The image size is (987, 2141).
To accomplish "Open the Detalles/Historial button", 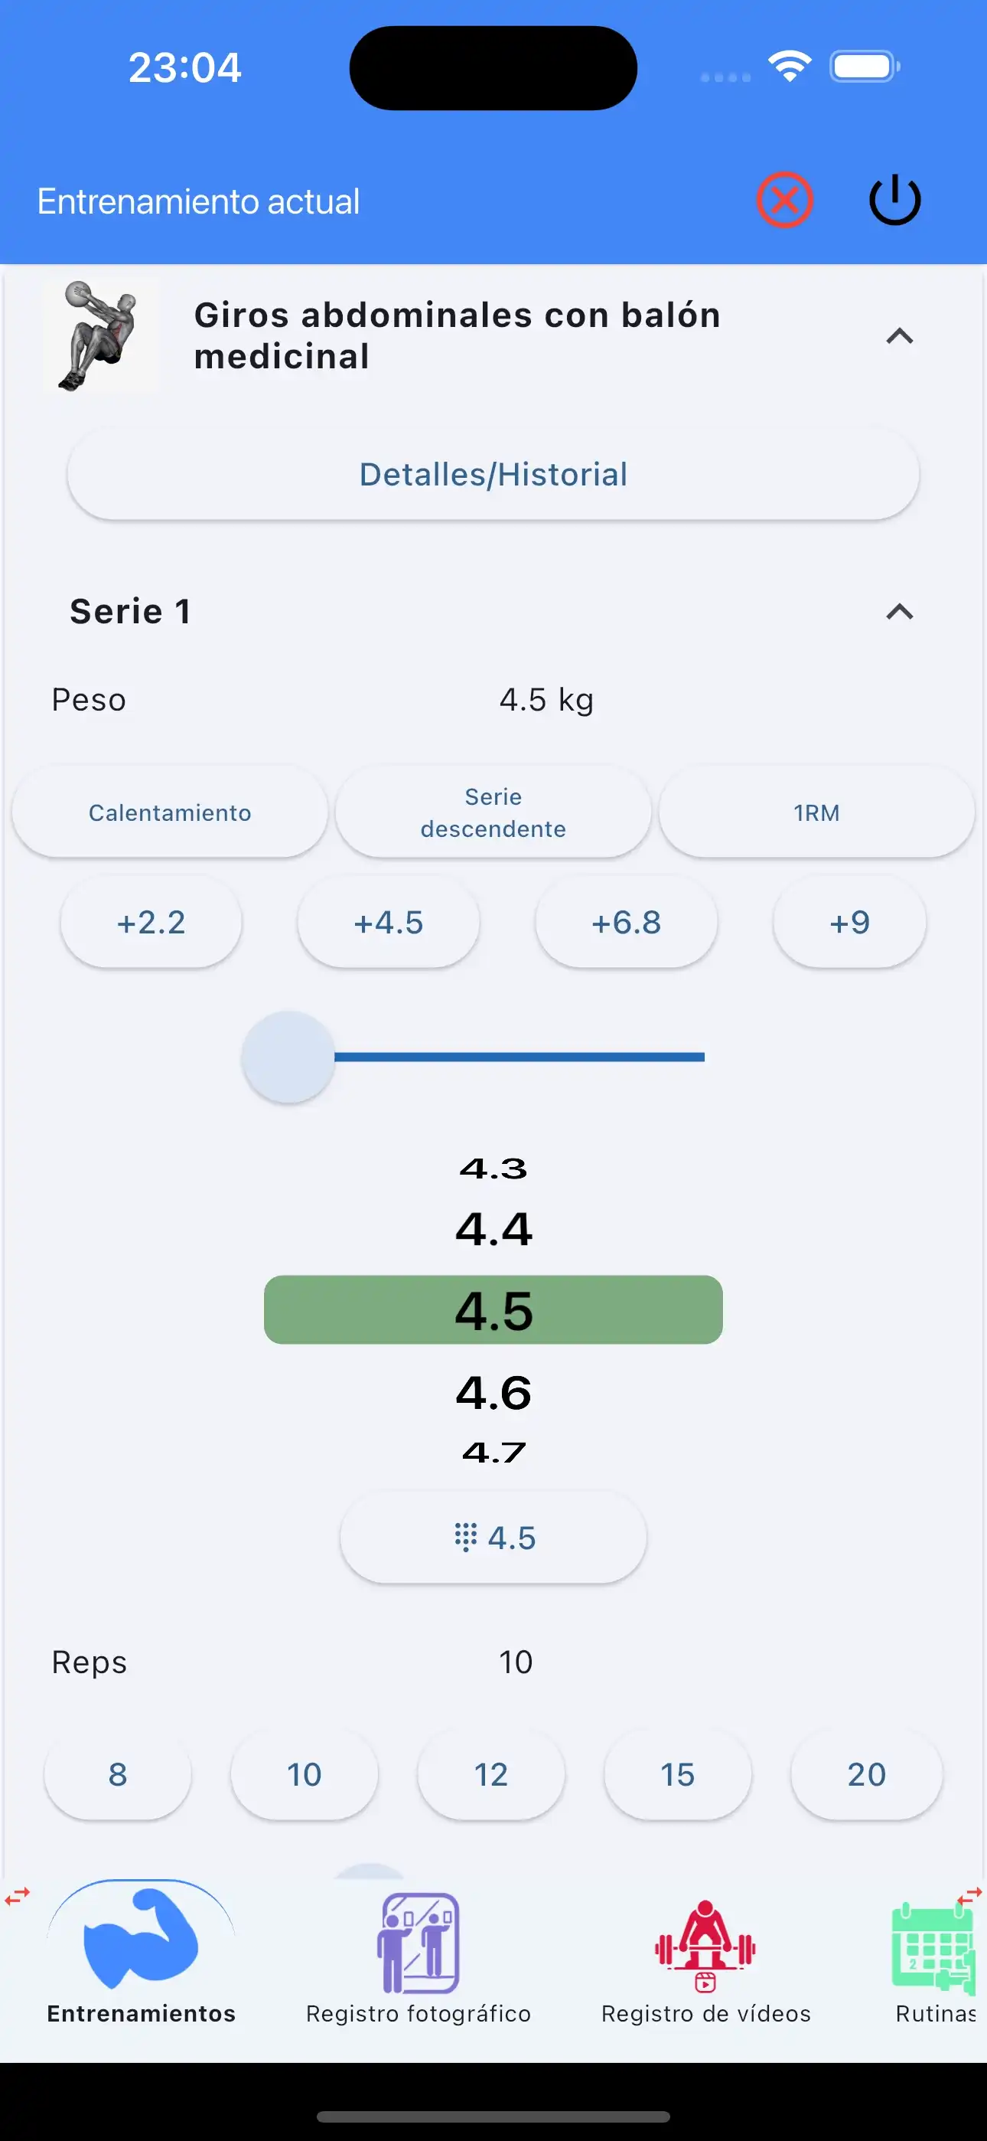I will coord(493,475).
